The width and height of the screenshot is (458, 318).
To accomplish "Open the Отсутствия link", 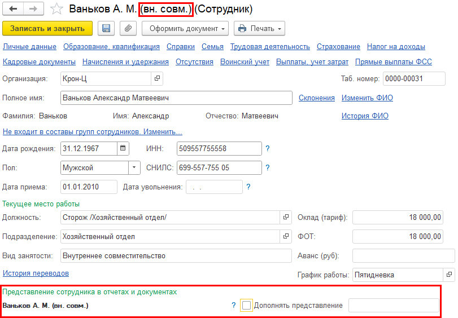I will click(194, 62).
